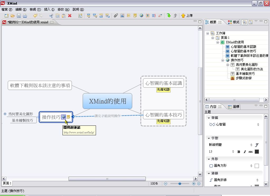Click the font chooser F icon
Image resolution: width=270 pixels, height=196 pixels.
point(257,145)
